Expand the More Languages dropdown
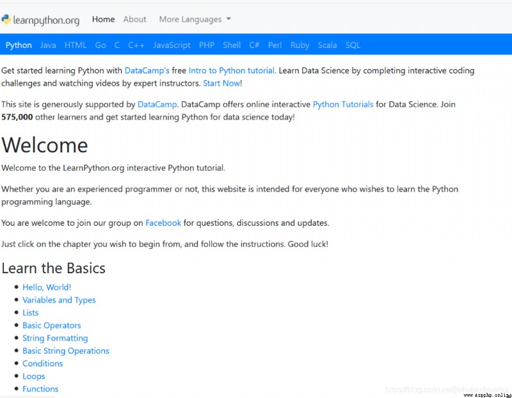The image size is (512, 398). pos(195,19)
